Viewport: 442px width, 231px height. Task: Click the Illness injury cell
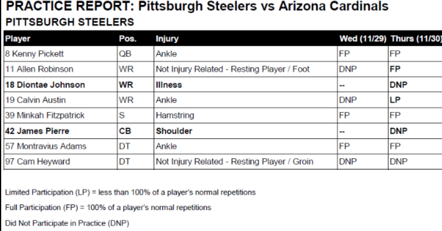169,85
